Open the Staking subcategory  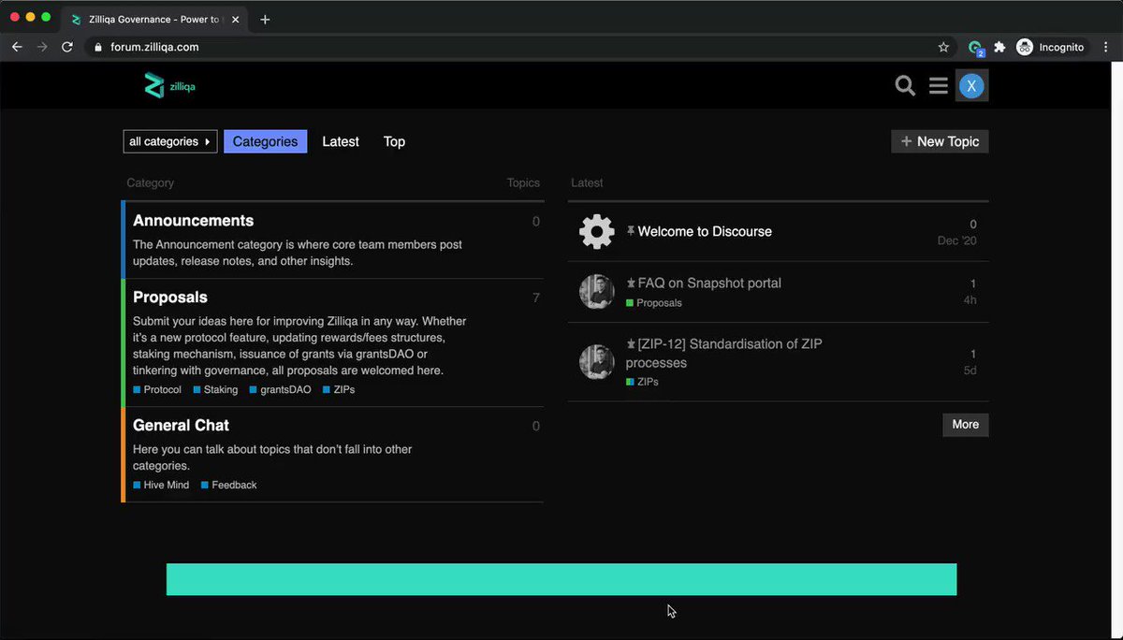click(215, 389)
